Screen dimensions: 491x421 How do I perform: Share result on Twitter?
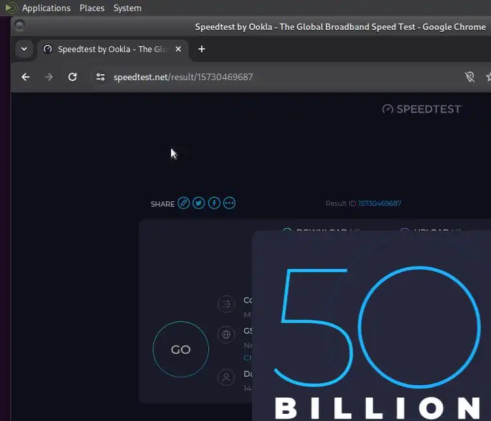coord(198,203)
